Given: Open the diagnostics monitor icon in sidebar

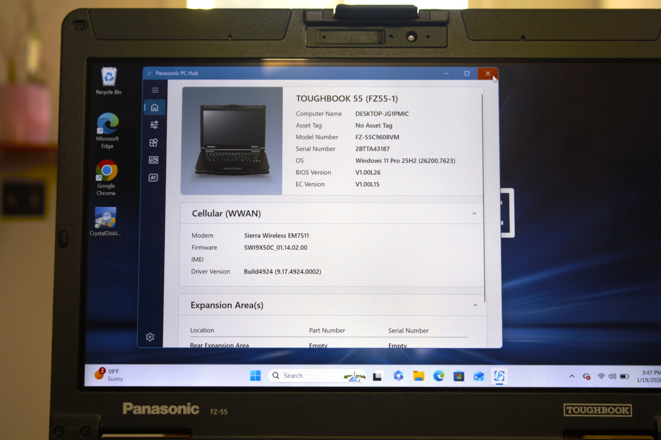Looking at the screenshot, I should pos(154,160).
